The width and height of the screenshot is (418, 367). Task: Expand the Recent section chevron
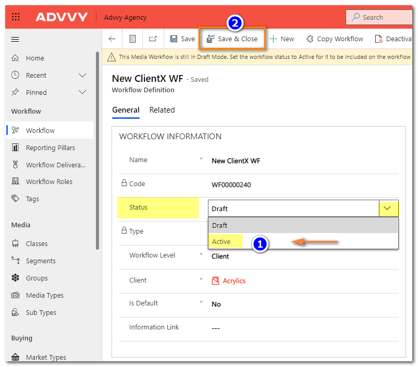[82, 76]
